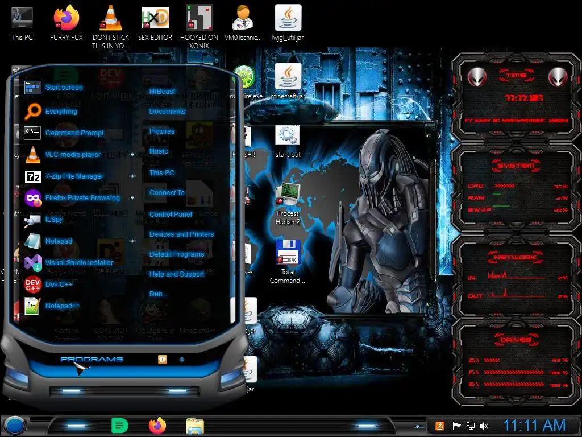Image resolution: width=582 pixels, height=437 pixels.
Task: Select the VM0Technic... desktop icon
Action: pos(243,23)
